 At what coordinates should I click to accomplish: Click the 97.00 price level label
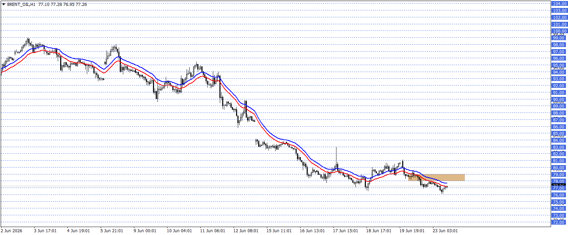(559, 52)
